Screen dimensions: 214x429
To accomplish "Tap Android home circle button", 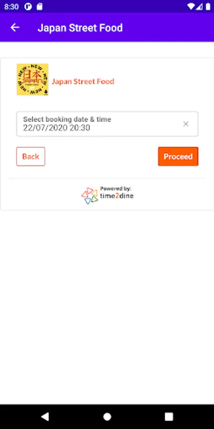I will pyautogui.click(x=107, y=417).
